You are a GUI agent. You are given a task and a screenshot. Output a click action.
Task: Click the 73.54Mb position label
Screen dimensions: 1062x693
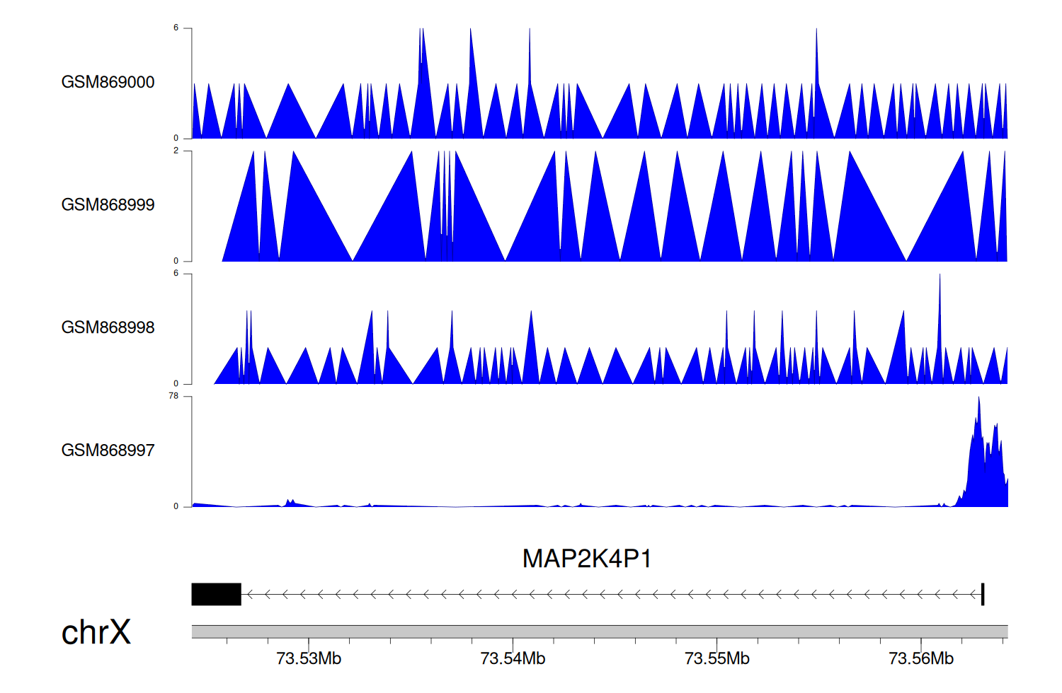coord(513,659)
